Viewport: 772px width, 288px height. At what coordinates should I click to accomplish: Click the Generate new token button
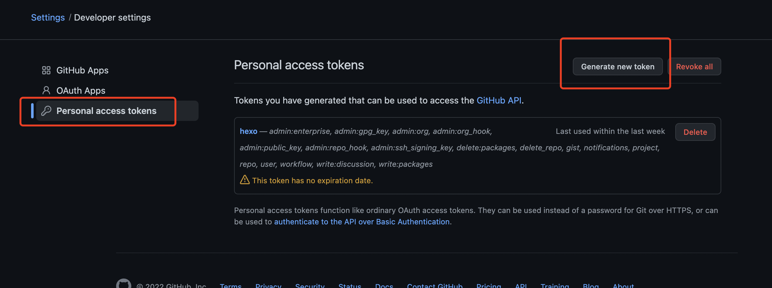click(x=618, y=66)
